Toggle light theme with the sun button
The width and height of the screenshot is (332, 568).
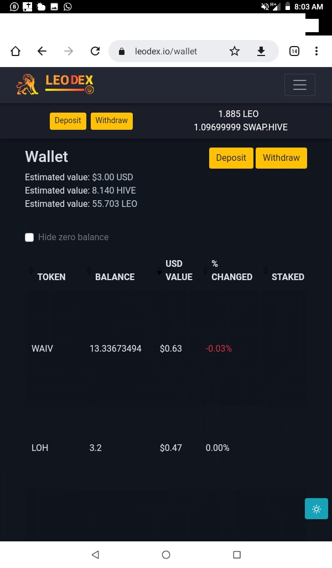click(317, 509)
